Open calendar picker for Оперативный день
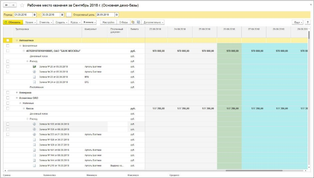Image resolution: width=314 pixels, height=178 pixels. [116, 15]
